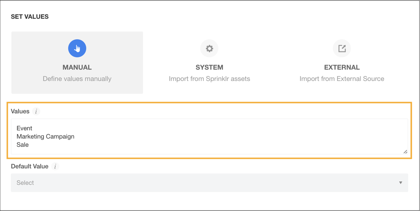
Task: Place the cursor on the Event line
Action: (24, 128)
